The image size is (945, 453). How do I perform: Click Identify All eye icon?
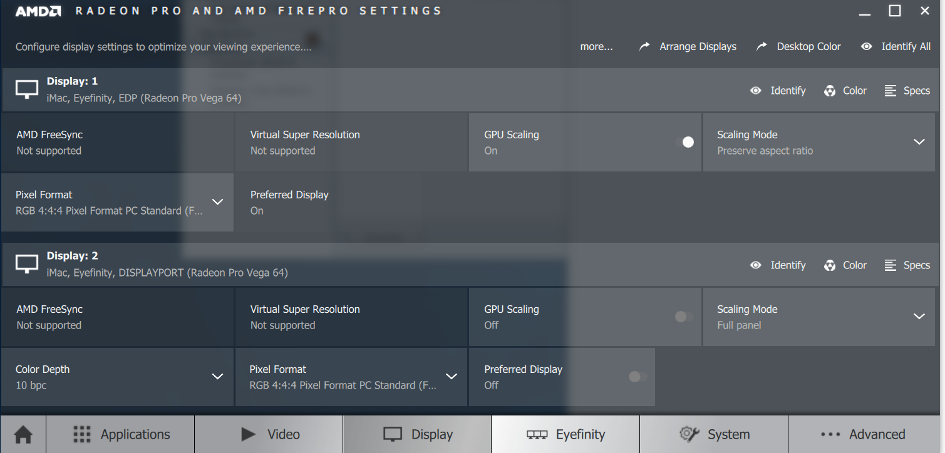coord(867,47)
